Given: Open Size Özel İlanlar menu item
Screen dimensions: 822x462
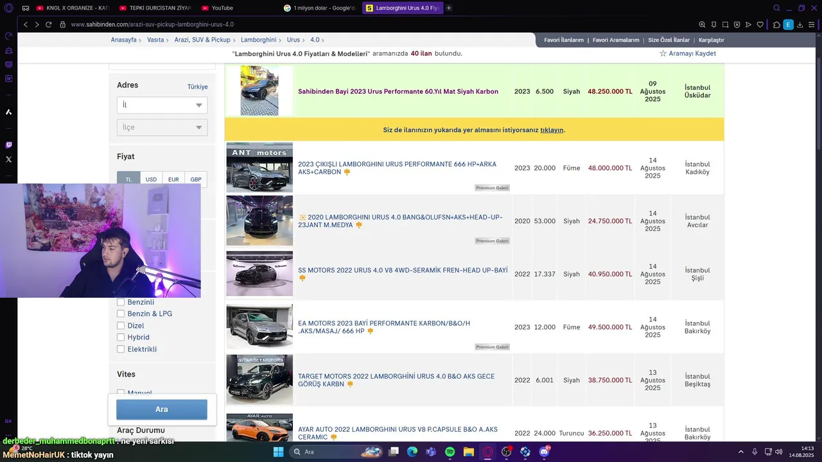Looking at the screenshot, I should click(x=669, y=40).
